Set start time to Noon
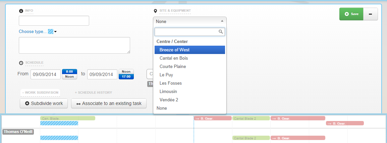This screenshot has width=387, height=143. click(x=69, y=77)
